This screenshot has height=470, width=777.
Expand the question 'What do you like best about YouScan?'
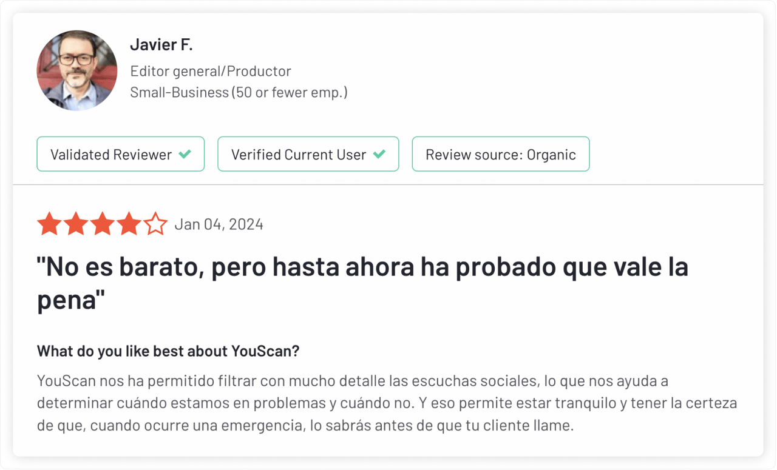coord(168,351)
